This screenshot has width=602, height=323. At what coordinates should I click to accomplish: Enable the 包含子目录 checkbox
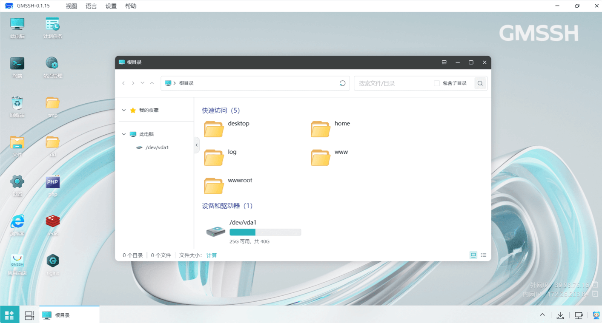point(437,83)
